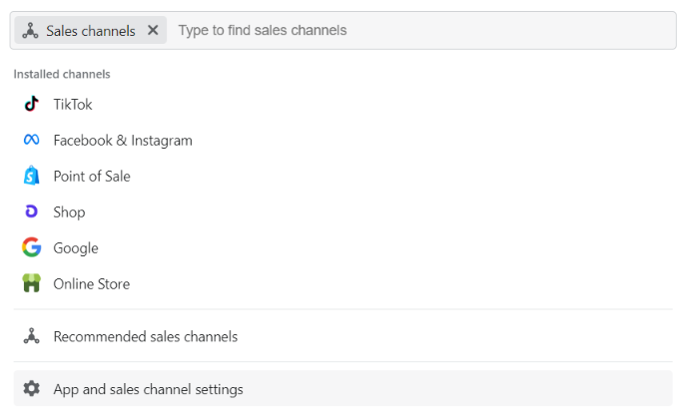The width and height of the screenshot is (687, 413).
Task: Open the TikTok sales channel
Action: [73, 105]
